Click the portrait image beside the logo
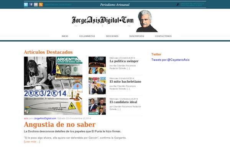Screen dimensions: 230x153 click(x=147, y=21)
